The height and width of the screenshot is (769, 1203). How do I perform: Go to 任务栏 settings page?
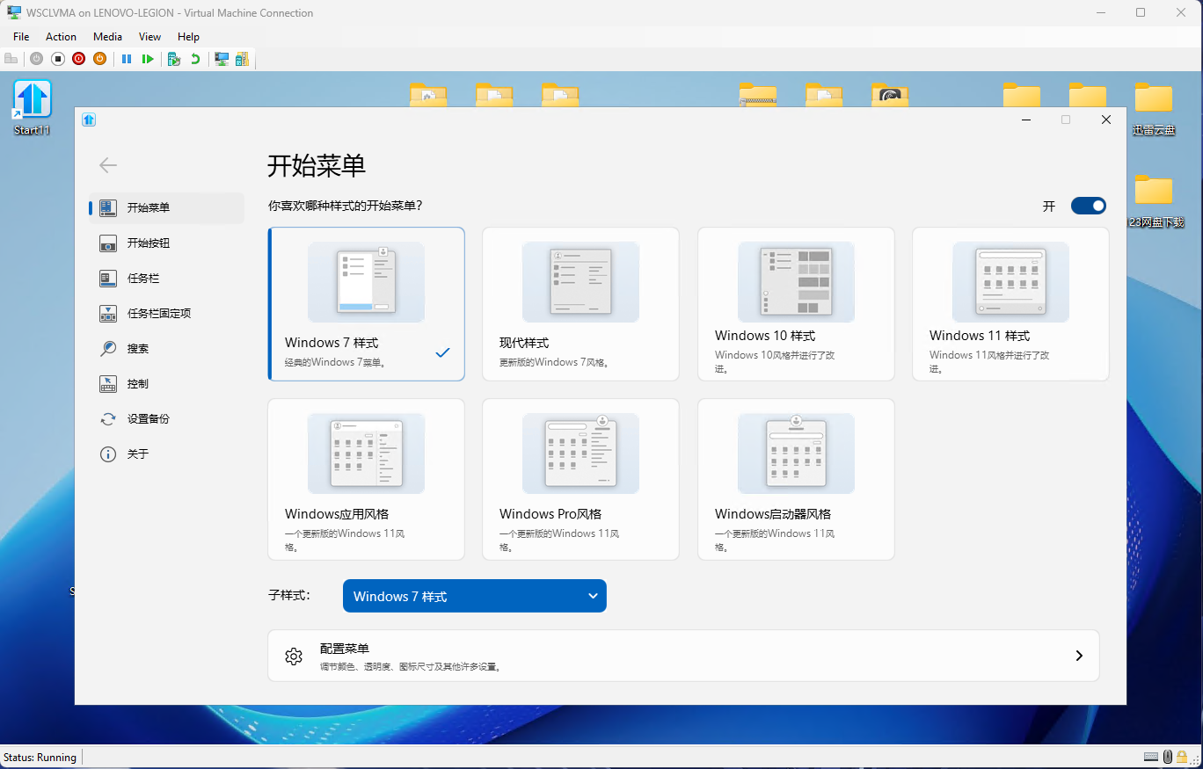pyautogui.click(x=142, y=279)
